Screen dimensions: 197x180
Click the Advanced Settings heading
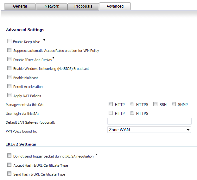25,30
